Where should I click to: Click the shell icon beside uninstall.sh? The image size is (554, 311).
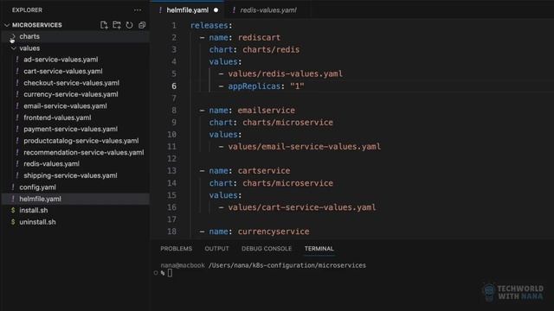point(13,222)
